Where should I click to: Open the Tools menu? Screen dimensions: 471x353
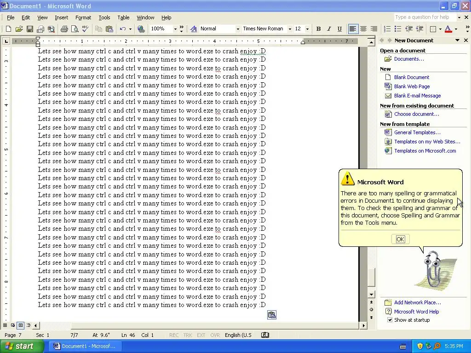point(104,17)
